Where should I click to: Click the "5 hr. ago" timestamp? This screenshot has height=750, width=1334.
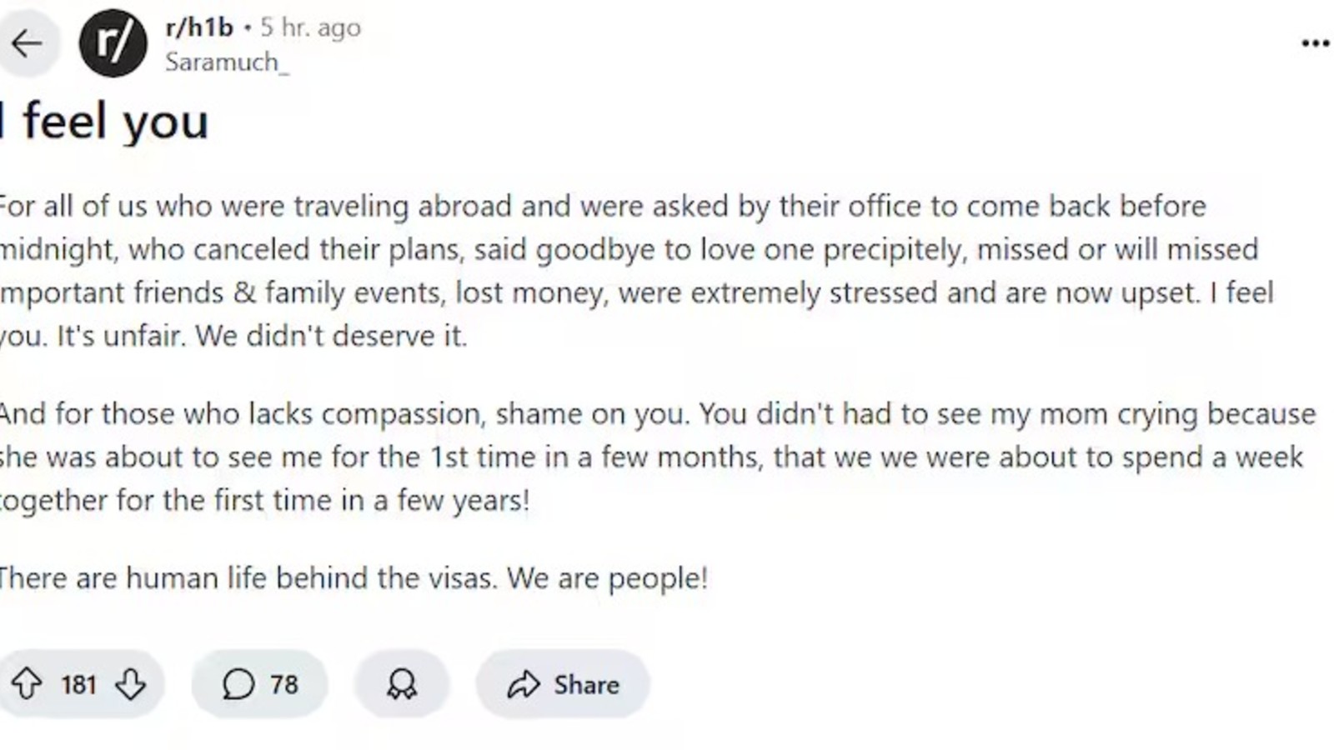click(x=310, y=27)
